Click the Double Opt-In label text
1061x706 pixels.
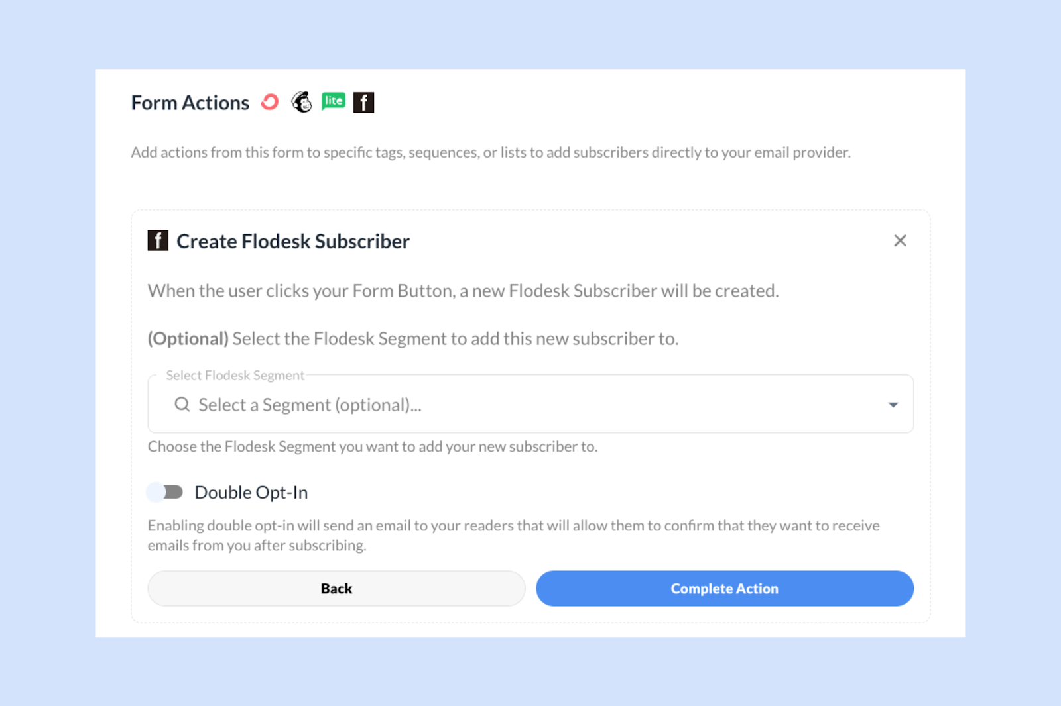click(251, 493)
